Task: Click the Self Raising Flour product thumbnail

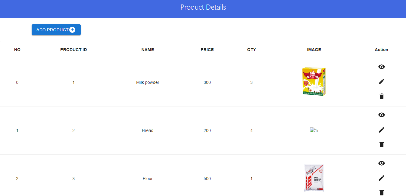Action: tap(314, 178)
